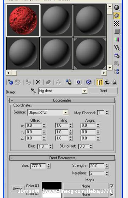Click Show Map in Viewport cube icon
The height and width of the screenshot is (198, 128).
[x=89, y=82]
